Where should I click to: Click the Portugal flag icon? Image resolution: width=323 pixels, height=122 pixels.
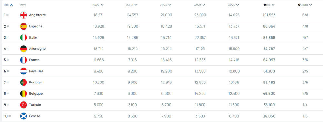[x=24, y=83]
